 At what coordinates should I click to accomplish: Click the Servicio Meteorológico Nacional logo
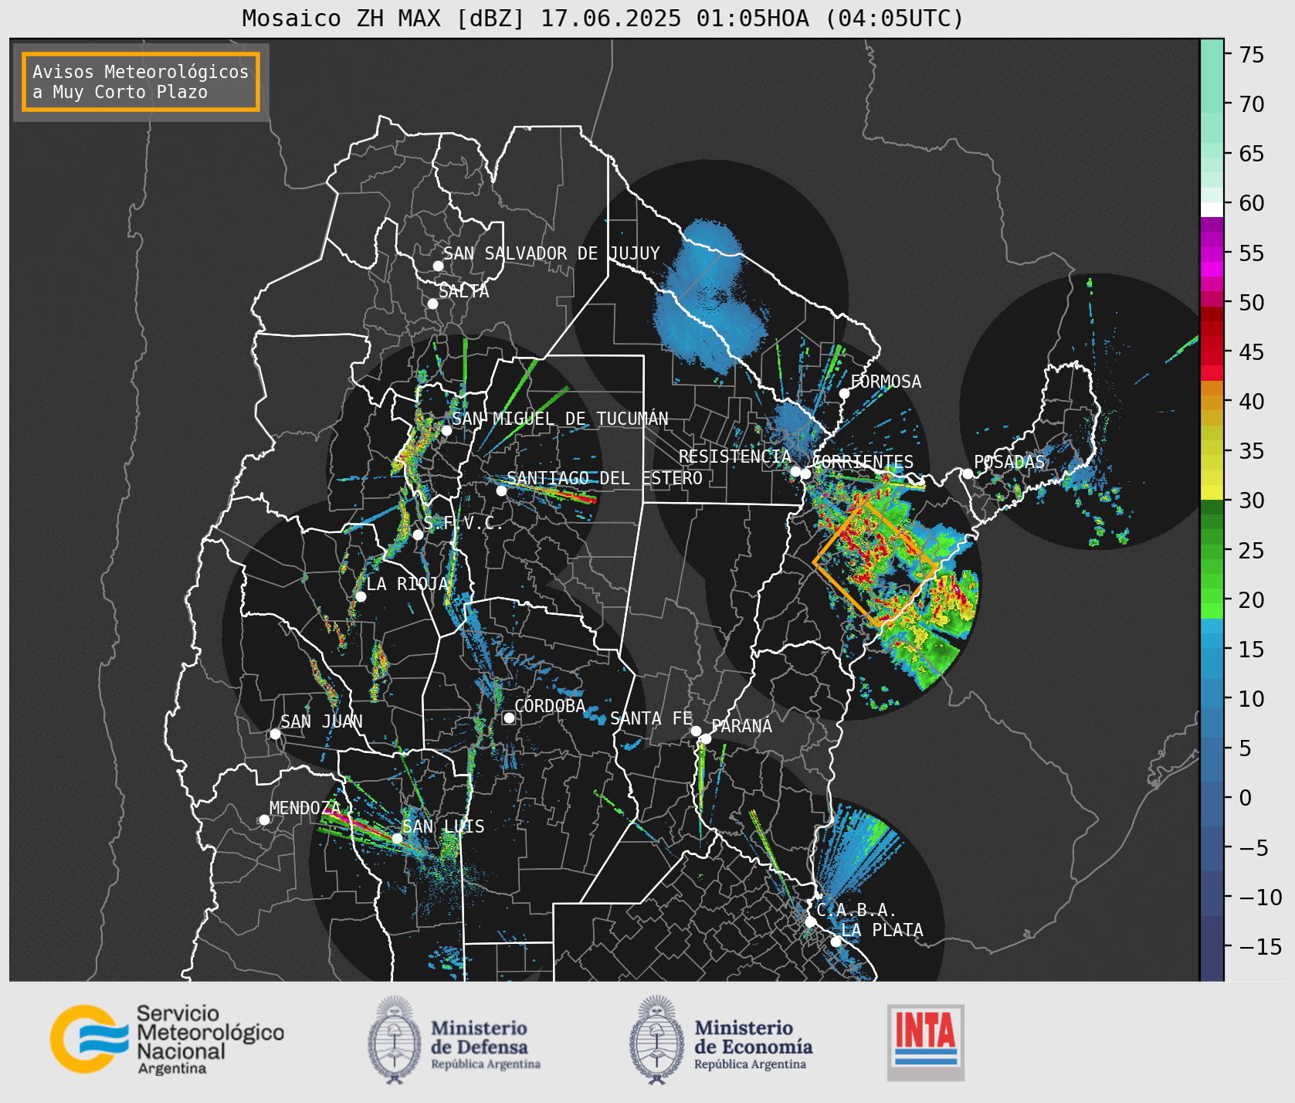168,1039
